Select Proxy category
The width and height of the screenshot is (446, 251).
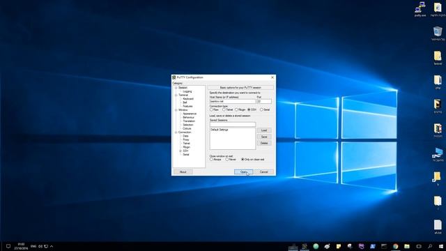186,139
